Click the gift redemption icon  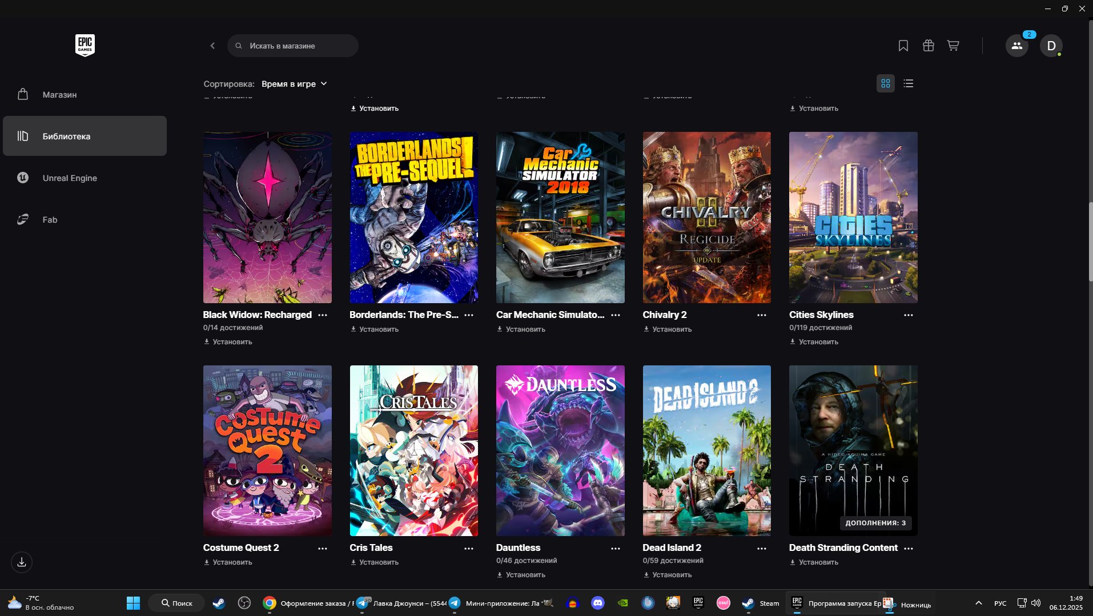928,46
